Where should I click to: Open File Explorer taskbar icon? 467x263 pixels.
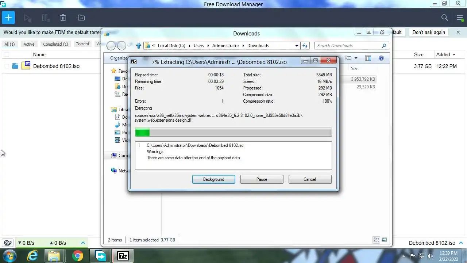pyautogui.click(x=55, y=256)
